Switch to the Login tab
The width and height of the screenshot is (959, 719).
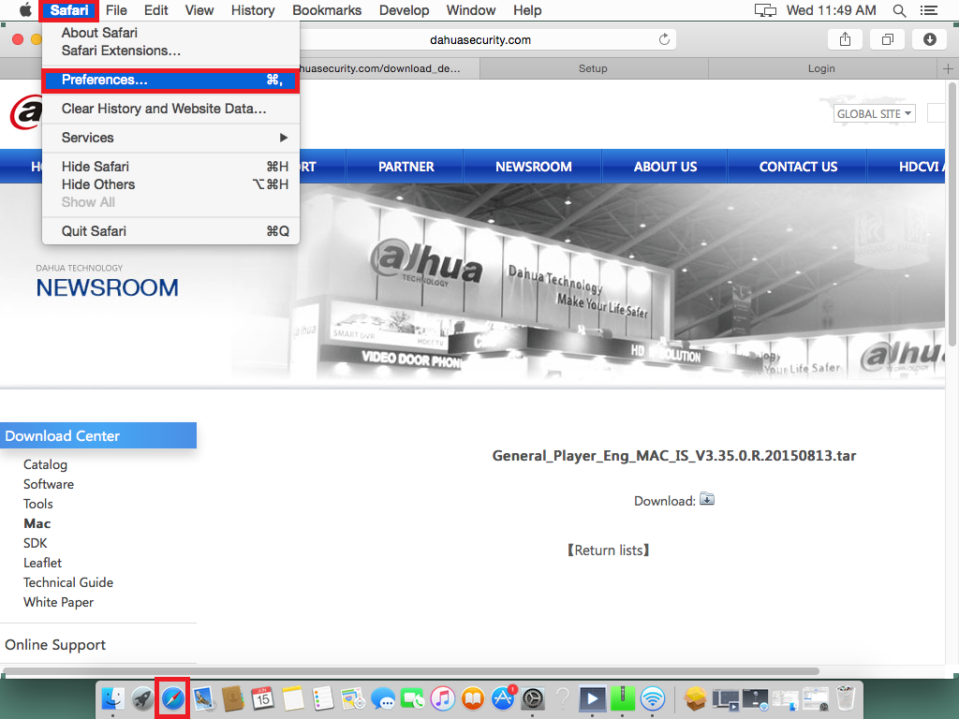[x=821, y=68]
